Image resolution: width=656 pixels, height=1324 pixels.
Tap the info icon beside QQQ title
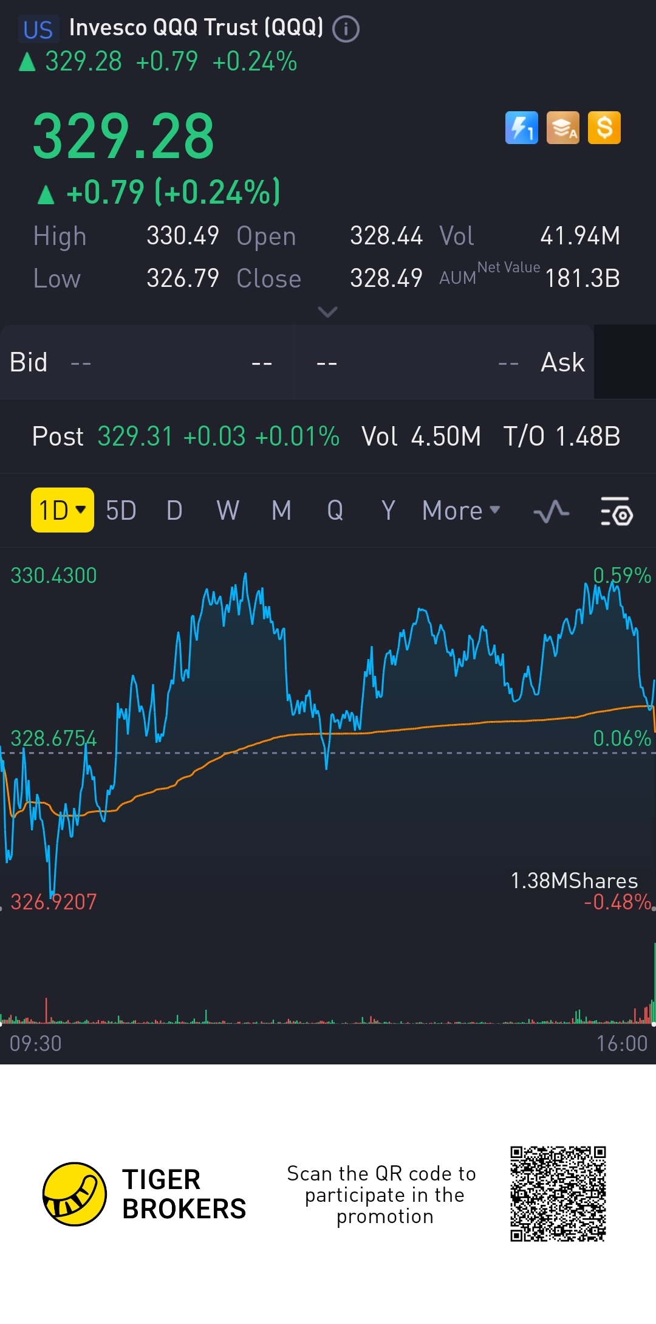346,29
